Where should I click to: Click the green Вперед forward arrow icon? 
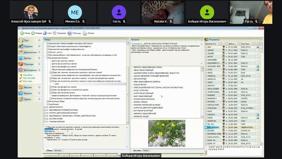33,33
